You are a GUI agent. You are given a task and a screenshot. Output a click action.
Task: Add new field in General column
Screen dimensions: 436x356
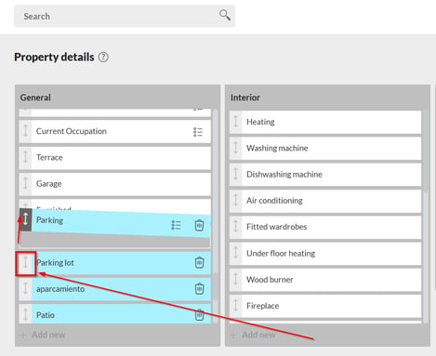[x=43, y=335]
